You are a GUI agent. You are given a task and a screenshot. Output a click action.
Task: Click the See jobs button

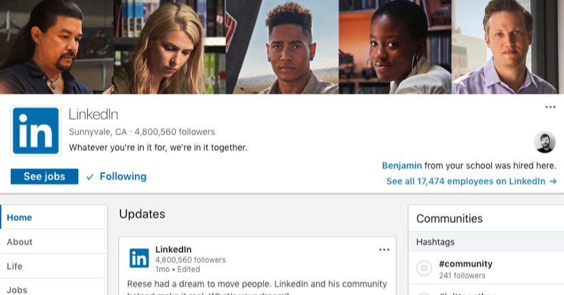pyautogui.click(x=44, y=177)
